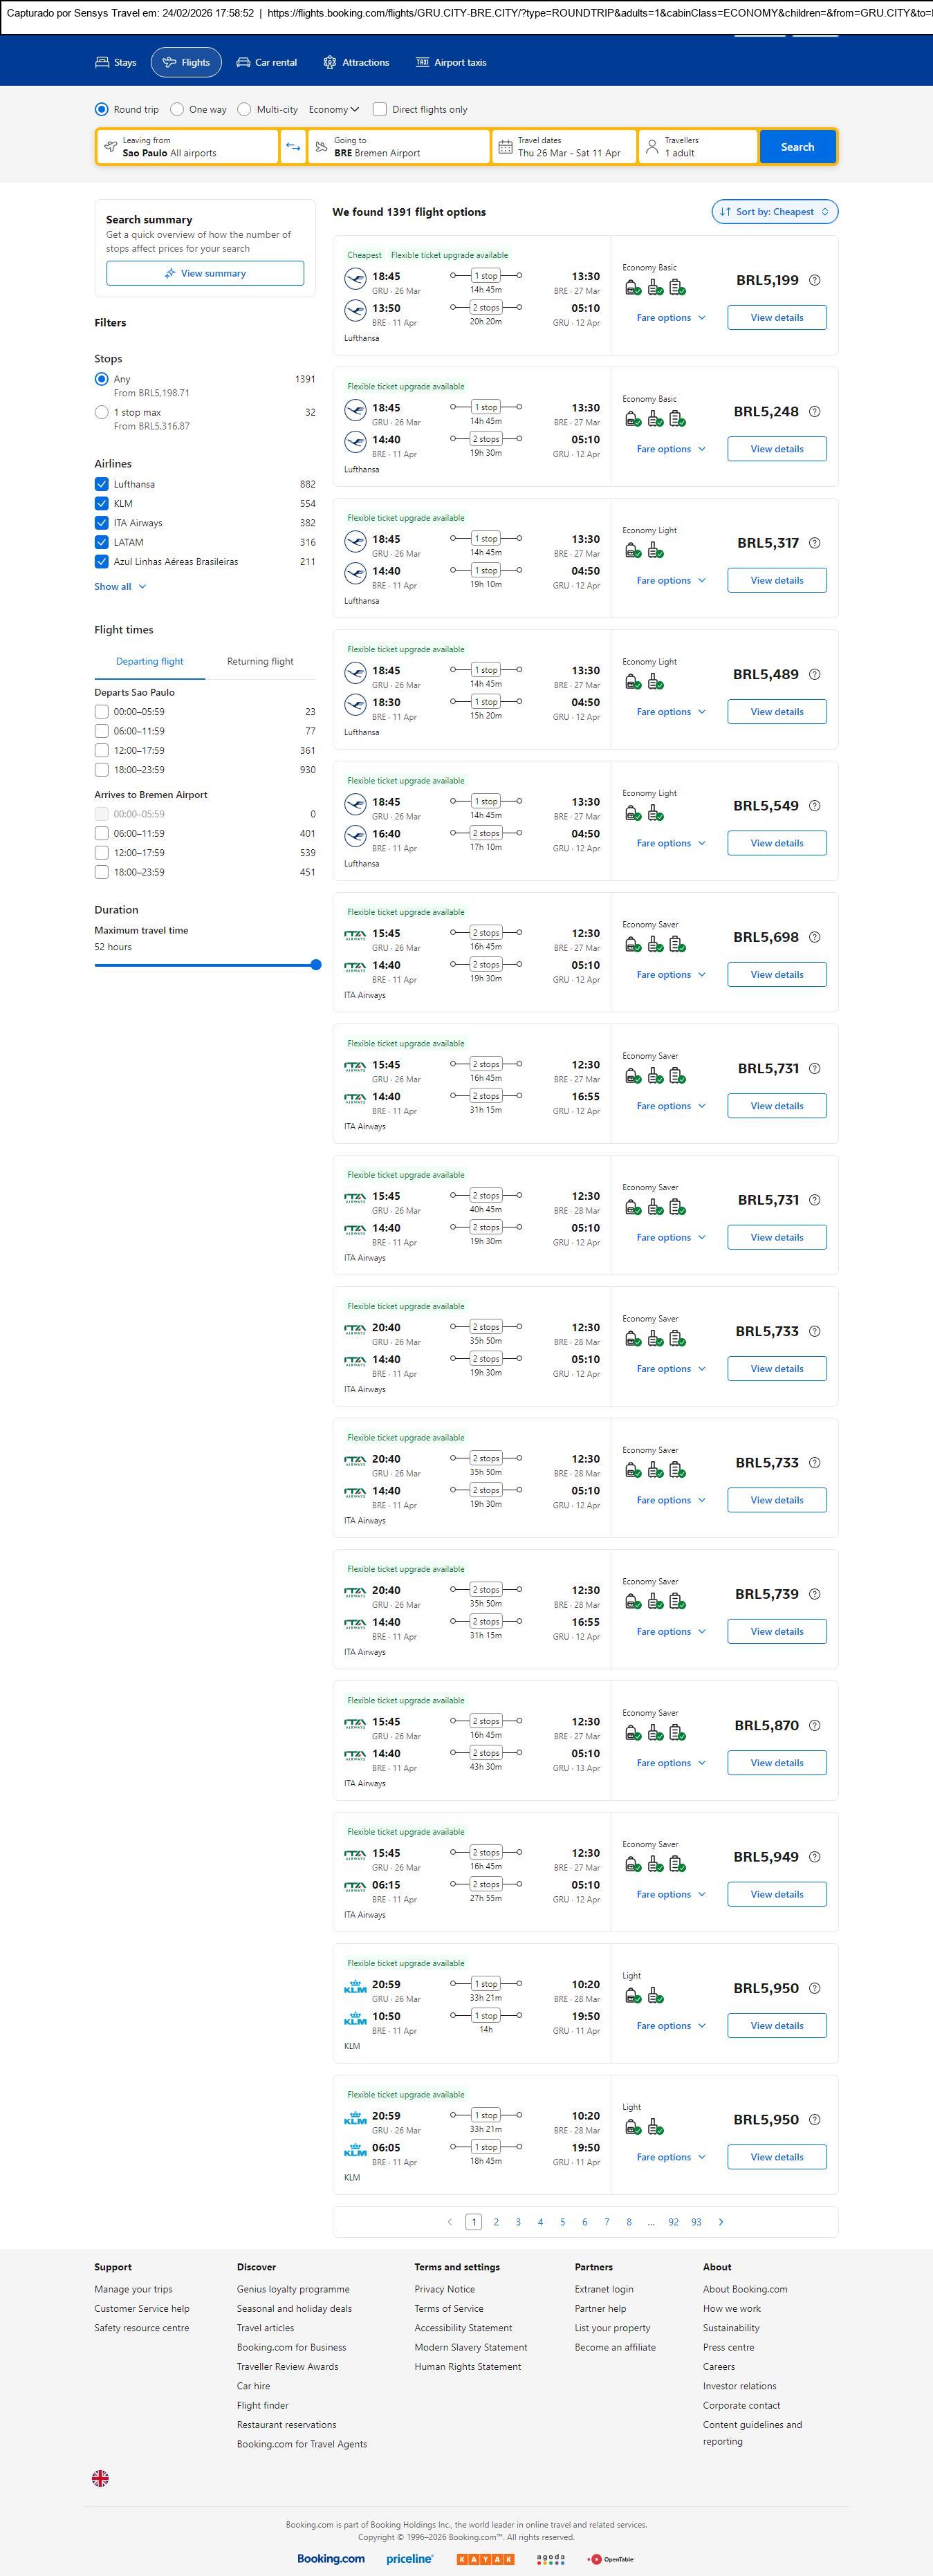Click the next page arrow in pagination
This screenshot has height=2576, width=933.
tap(721, 2222)
